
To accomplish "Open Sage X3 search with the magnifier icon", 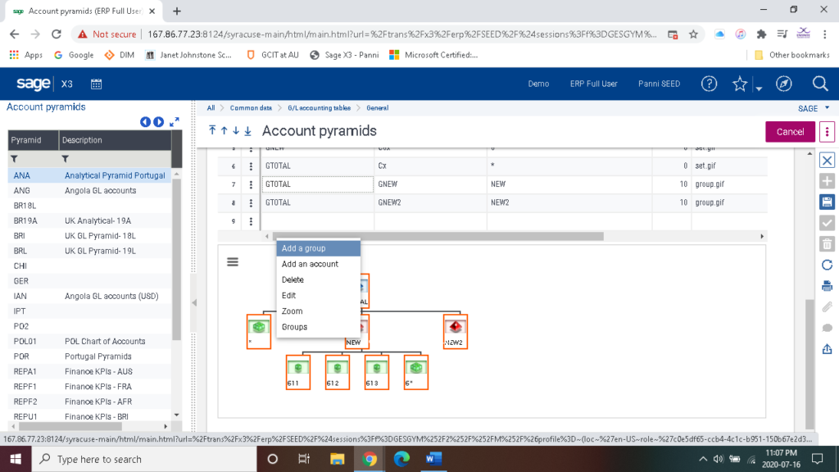I will pyautogui.click(x=819, y=84).
